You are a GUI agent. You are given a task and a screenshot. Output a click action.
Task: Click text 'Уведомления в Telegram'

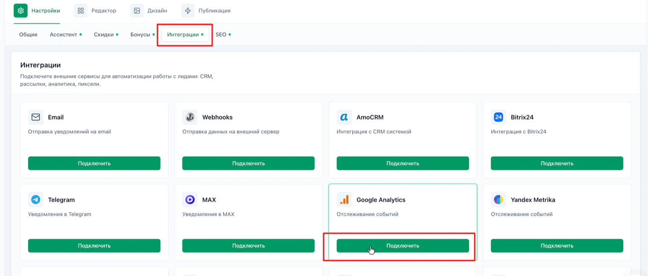pos(60,214)
